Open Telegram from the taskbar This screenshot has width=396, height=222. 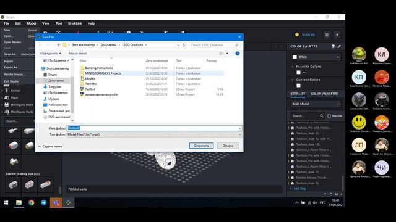click(44, 203)
